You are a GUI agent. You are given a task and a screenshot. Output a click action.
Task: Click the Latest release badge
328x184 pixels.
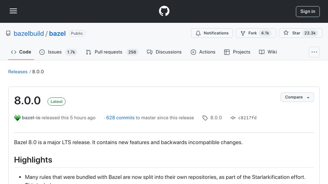[x=56, y=102]
